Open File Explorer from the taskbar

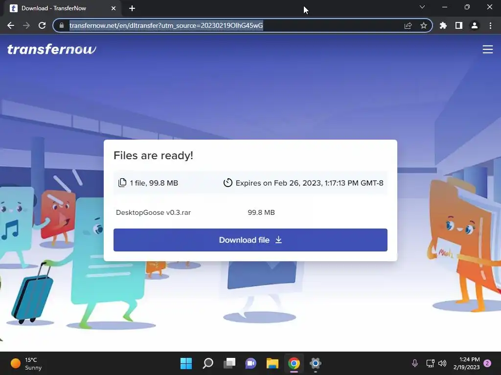272,363
